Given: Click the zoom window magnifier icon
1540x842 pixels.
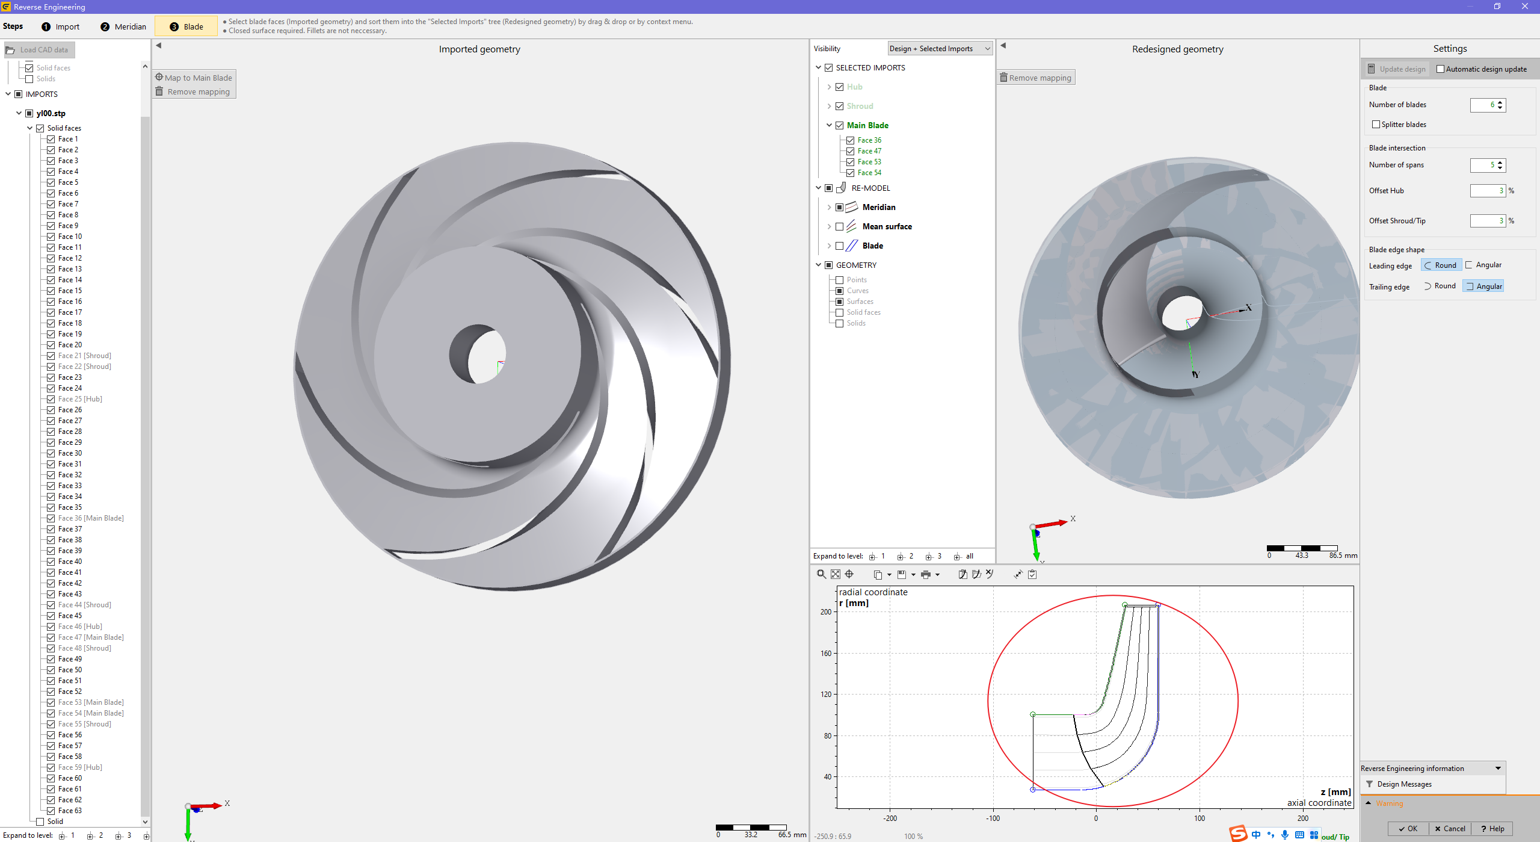Looking at the screenshot, I should tap(821, 574).
